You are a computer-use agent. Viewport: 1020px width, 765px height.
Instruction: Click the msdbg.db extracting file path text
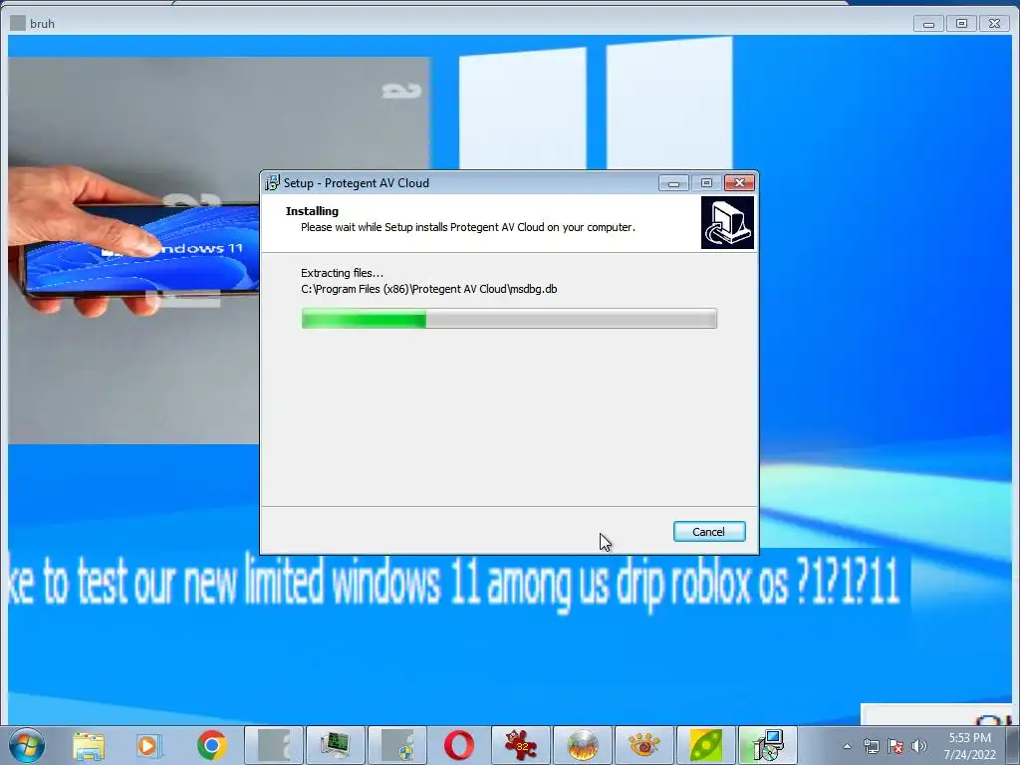(428, 289)
